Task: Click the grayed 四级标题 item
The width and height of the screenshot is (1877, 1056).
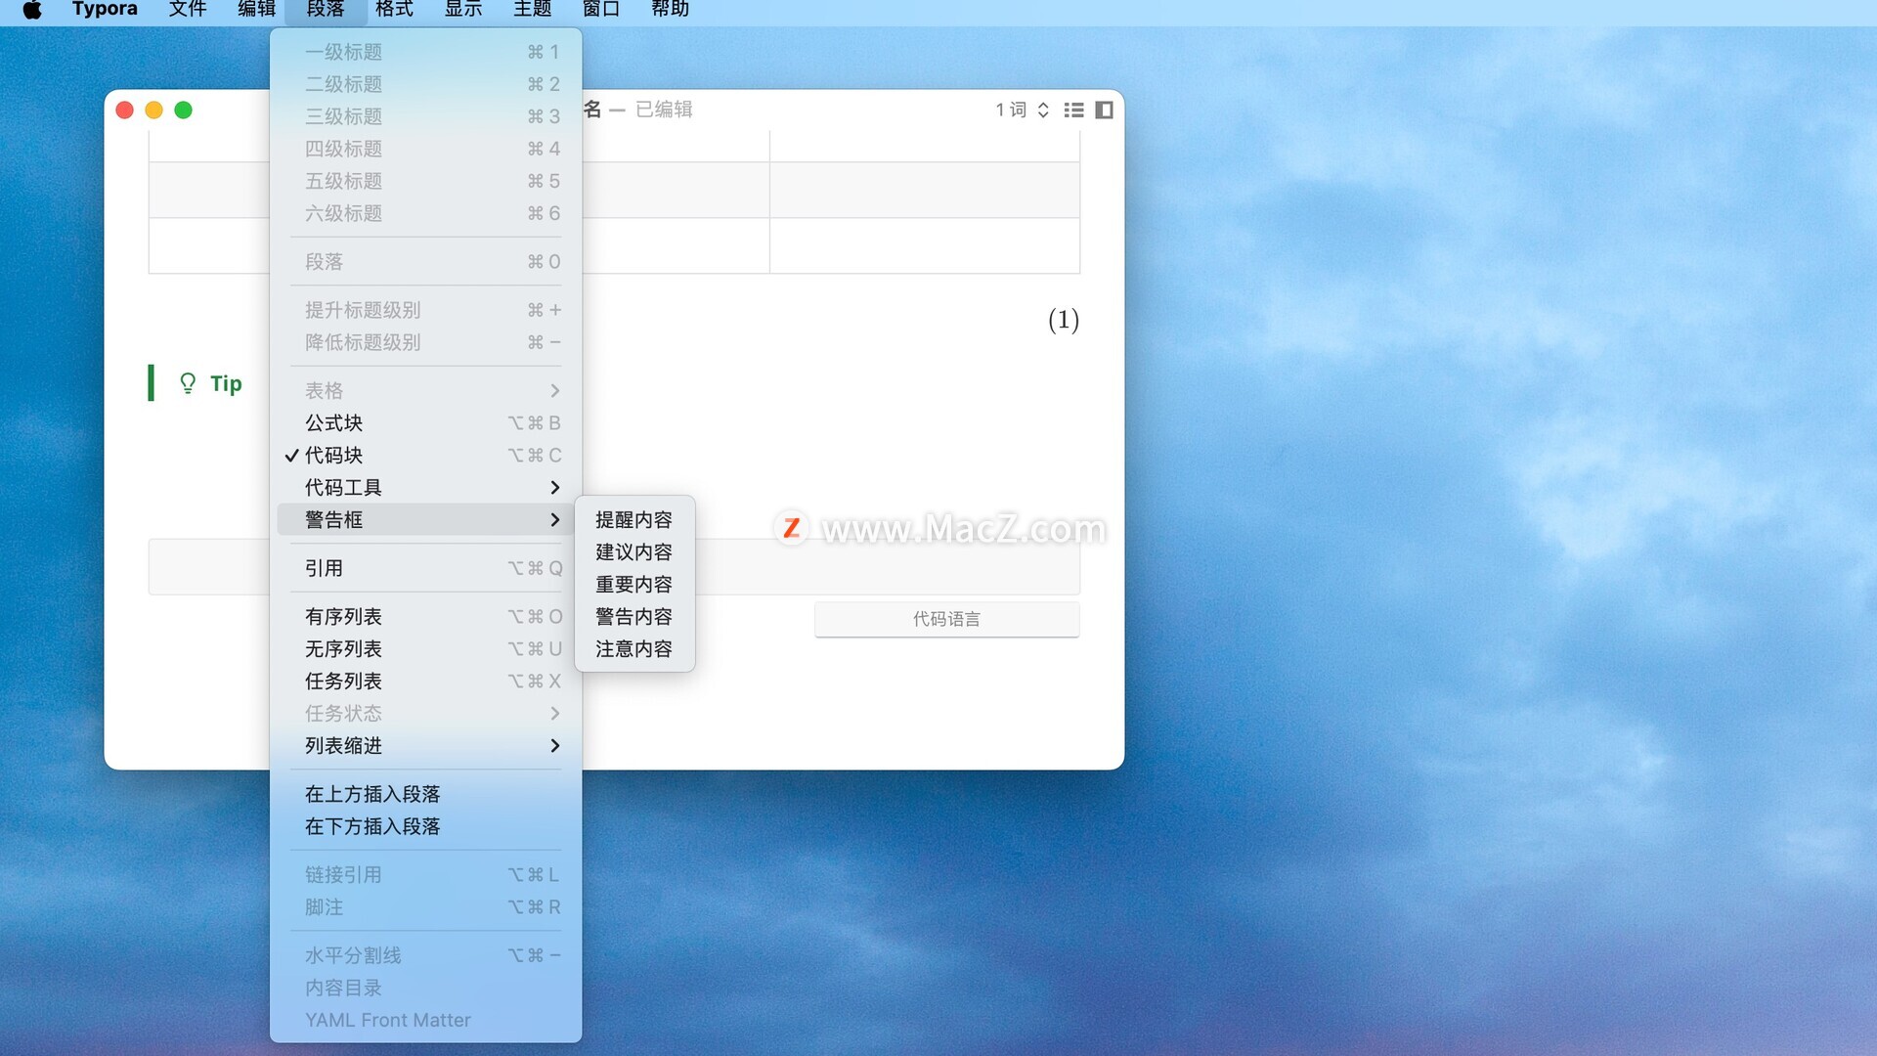Action: tap(425, 149)
